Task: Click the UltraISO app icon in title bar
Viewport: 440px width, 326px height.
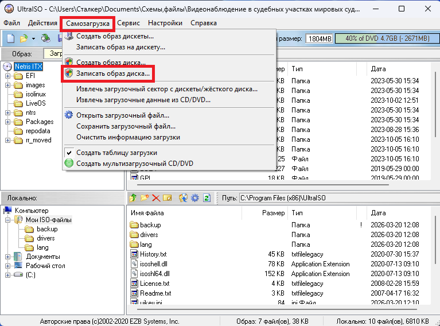Action: 9,9
